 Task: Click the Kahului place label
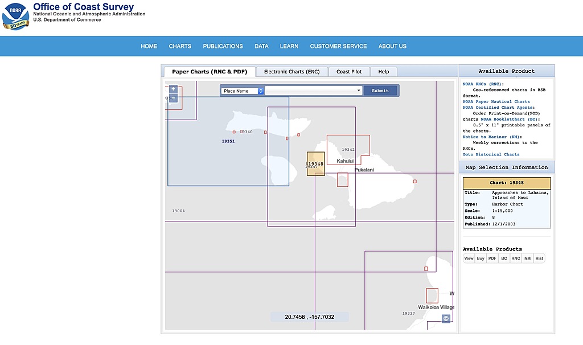point(345,161)
